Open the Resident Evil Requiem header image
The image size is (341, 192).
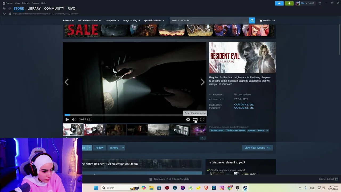[x=242, y=57]
